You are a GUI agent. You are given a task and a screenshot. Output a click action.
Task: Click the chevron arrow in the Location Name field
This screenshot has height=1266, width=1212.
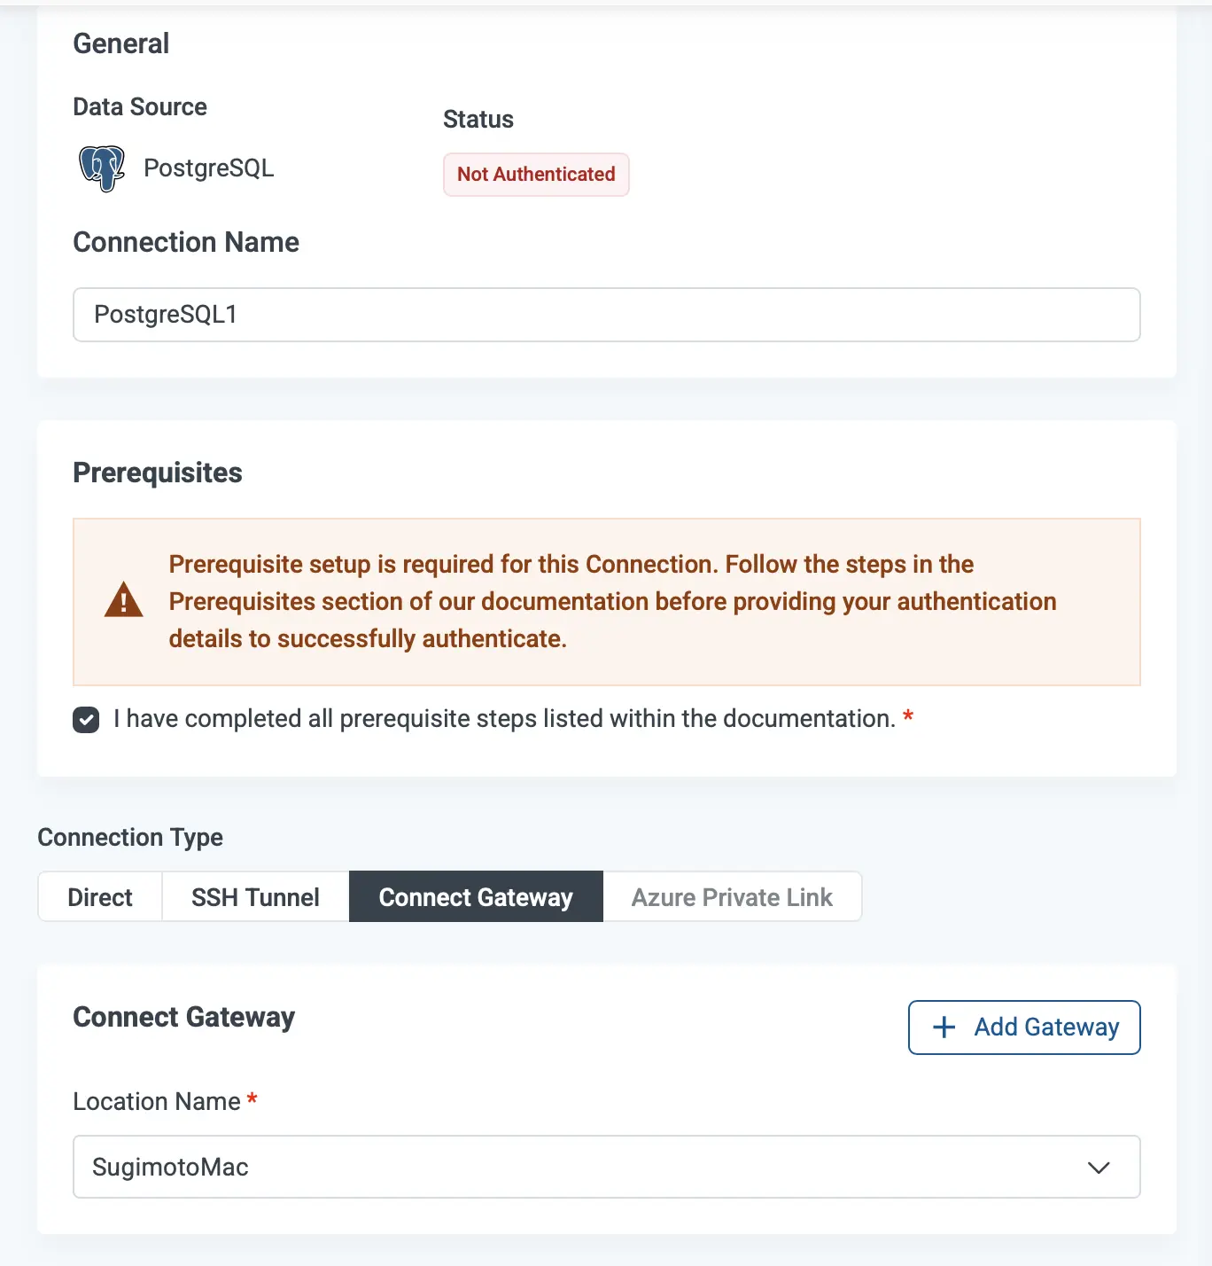click(x=1099, y=1168)
